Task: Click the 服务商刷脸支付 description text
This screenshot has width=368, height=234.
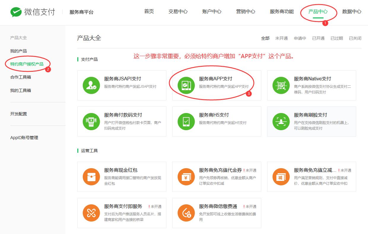Action: click(321, 125)
